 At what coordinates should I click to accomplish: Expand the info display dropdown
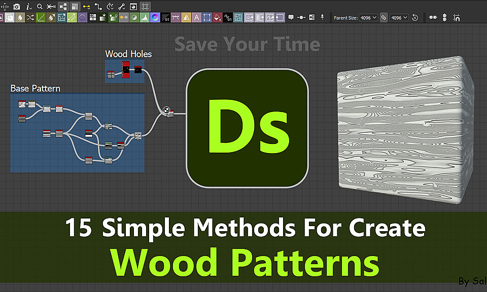pos(29,6)
